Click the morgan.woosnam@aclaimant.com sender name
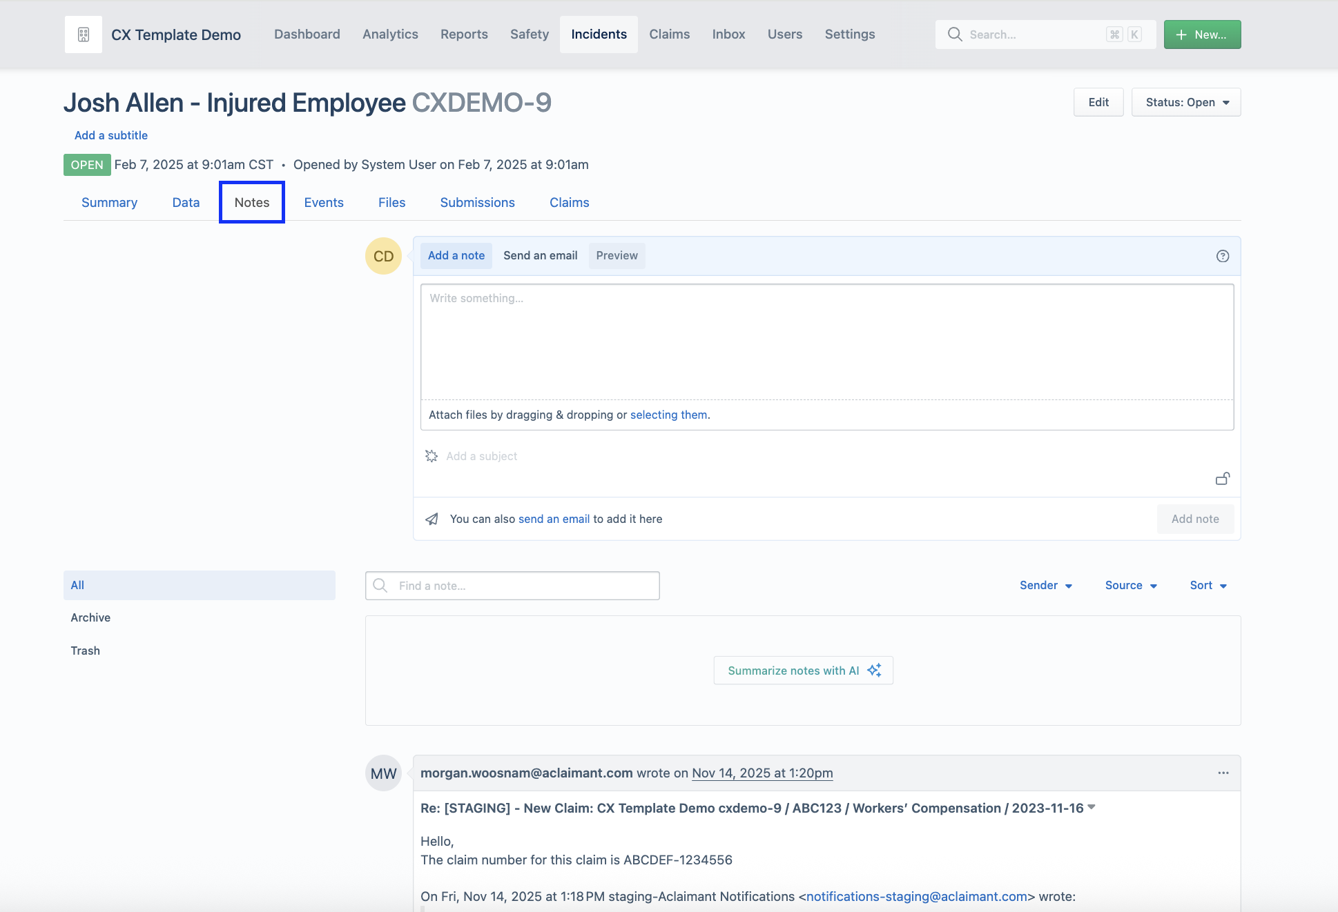Viewport: 1338px width, 912px height. click(x=527, y=773)
